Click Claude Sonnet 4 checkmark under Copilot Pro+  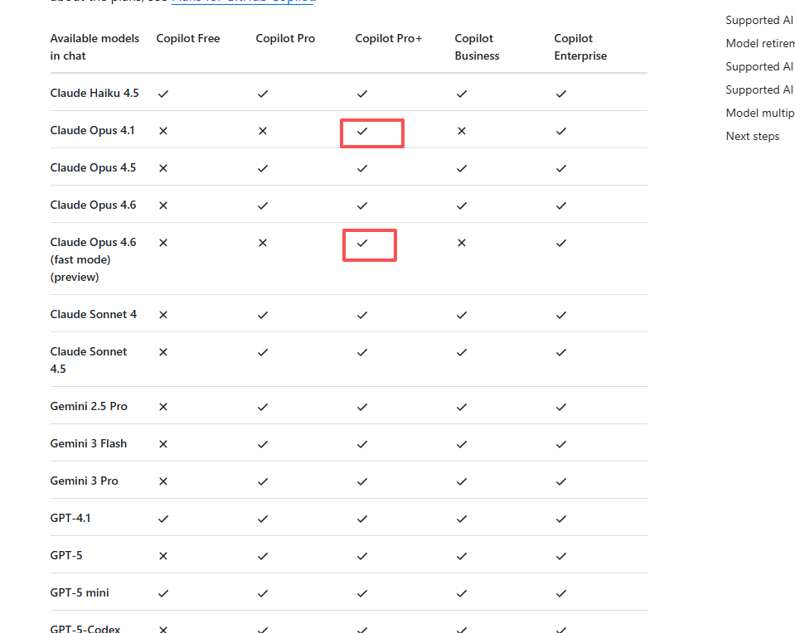[x=362, y=315]
